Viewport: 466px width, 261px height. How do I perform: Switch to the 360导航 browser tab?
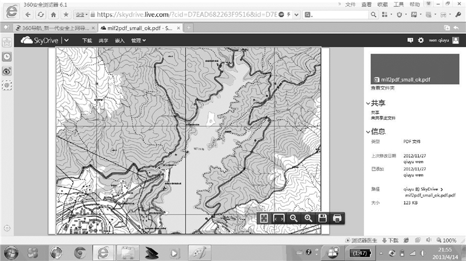click(52, 27)
